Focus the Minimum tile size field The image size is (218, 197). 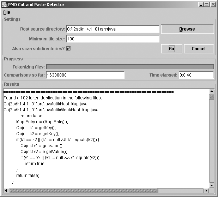[x=113, y=39]
